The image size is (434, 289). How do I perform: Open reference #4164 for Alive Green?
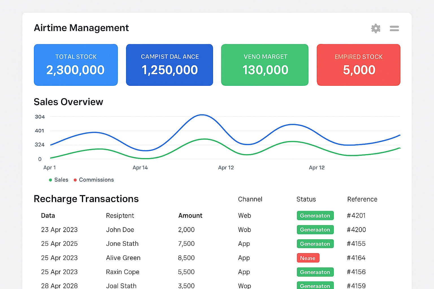(356, 258)
